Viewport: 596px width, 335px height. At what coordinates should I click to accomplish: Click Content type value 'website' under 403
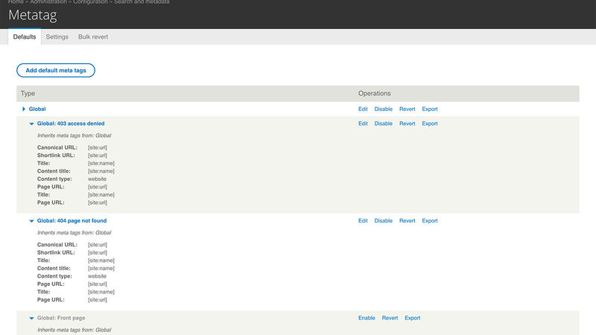point(97,179)
